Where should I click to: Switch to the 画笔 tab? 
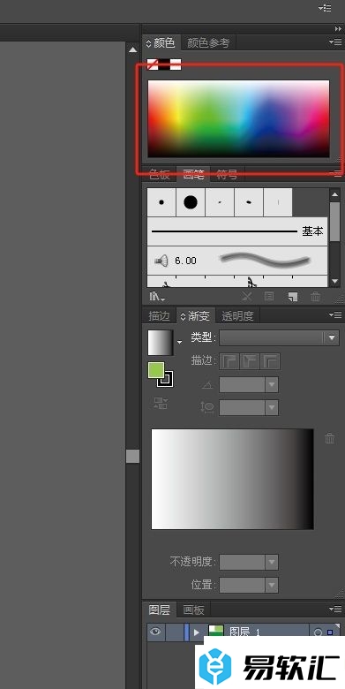coord(193,174)
